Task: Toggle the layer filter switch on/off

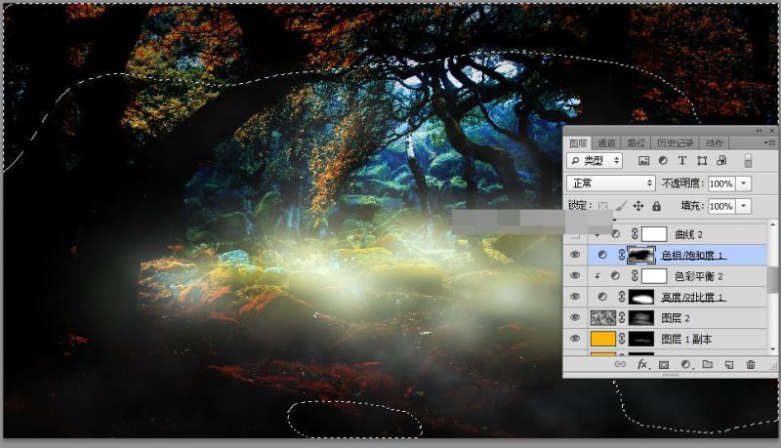Action: (748, 160)
